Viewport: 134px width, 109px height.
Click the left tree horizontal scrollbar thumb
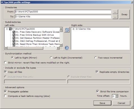[25, 48]
